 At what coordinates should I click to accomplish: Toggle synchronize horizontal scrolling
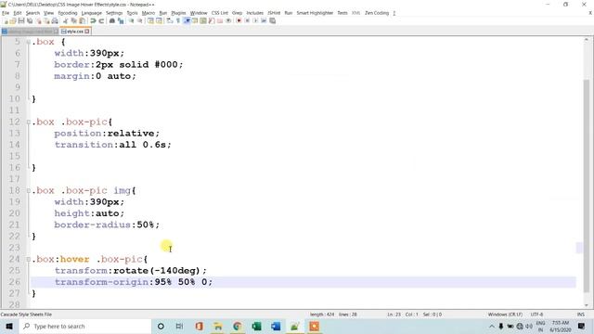click(x=159, y=20)
